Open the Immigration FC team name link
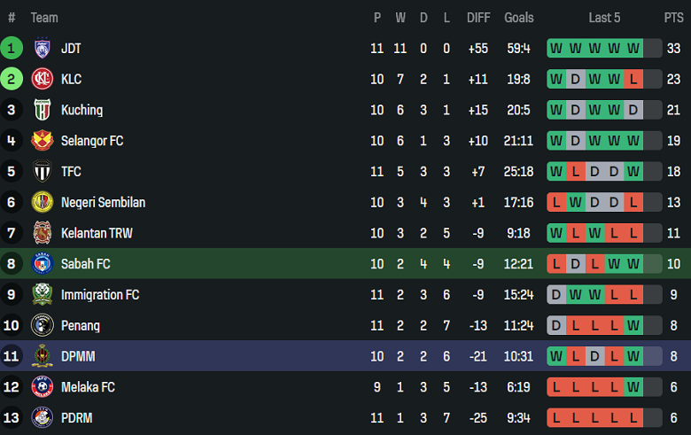Viewport: 691px width, 435px height. (x=100, y=294)
